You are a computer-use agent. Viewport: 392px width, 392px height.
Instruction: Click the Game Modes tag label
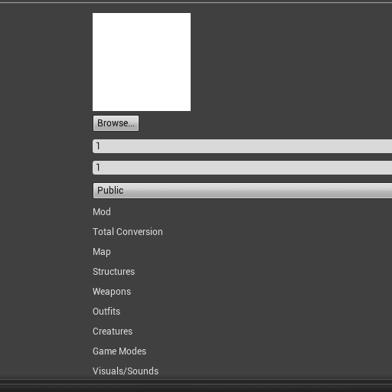coord(119,351)
